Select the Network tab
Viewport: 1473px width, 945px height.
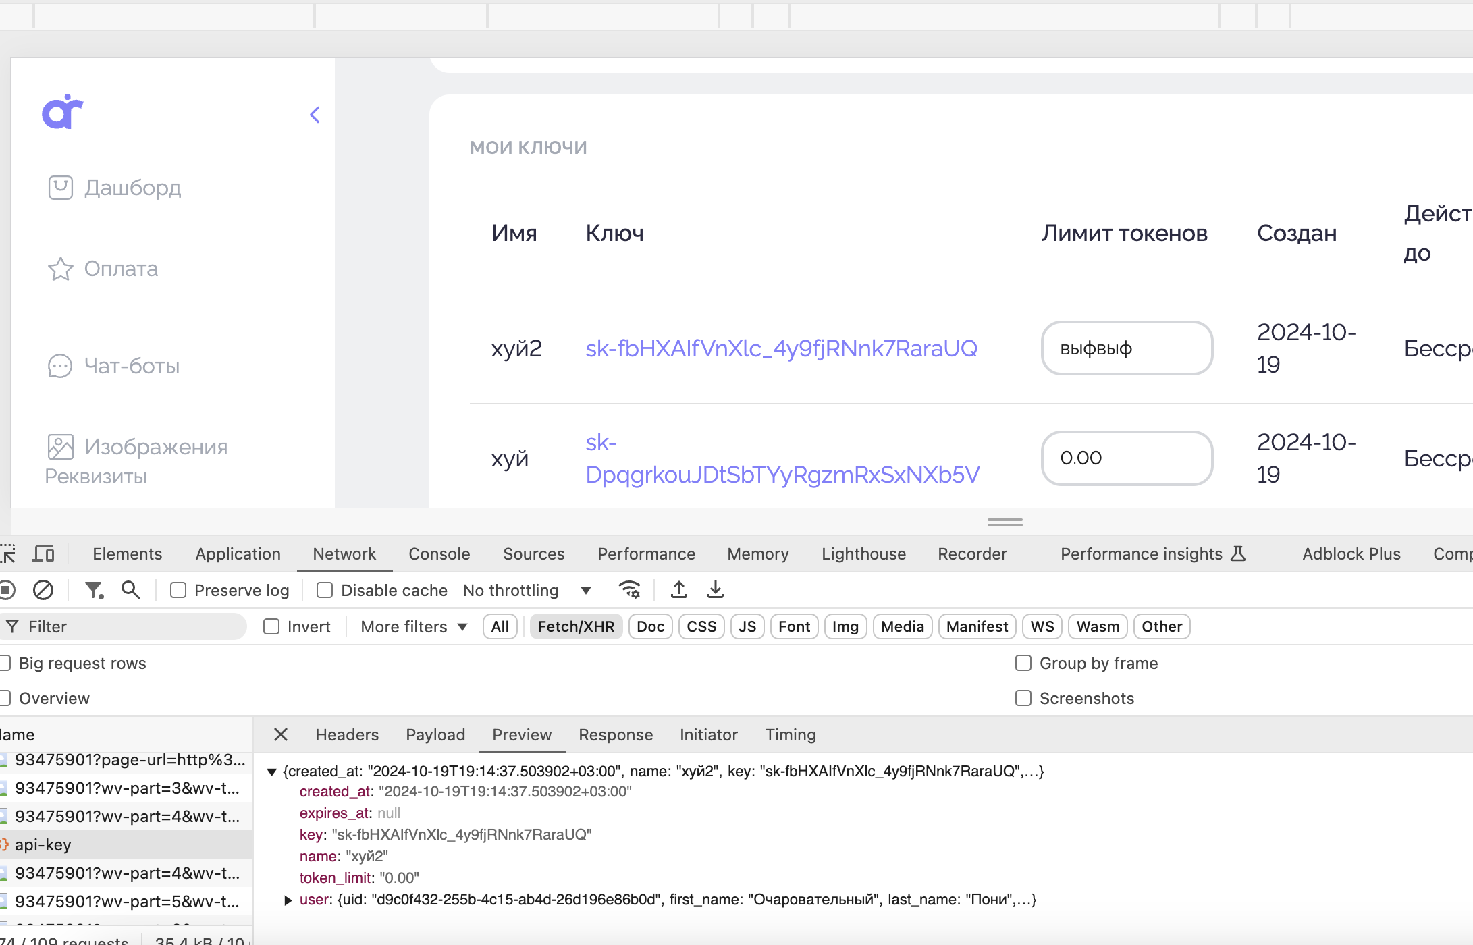[344, 554]
